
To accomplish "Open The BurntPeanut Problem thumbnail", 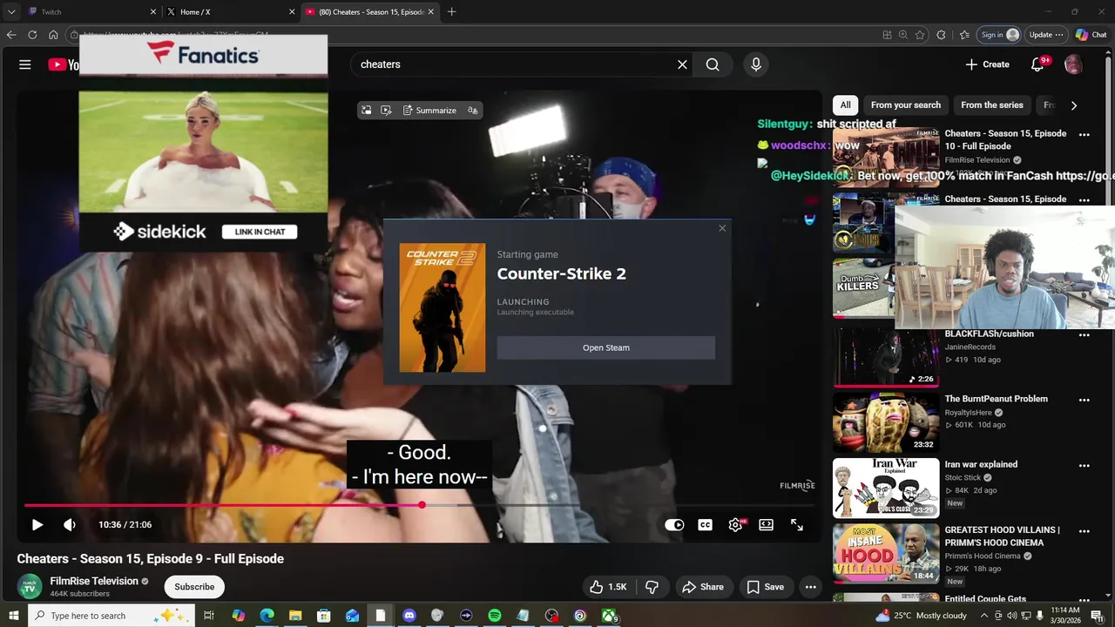I will click(886, 422).
